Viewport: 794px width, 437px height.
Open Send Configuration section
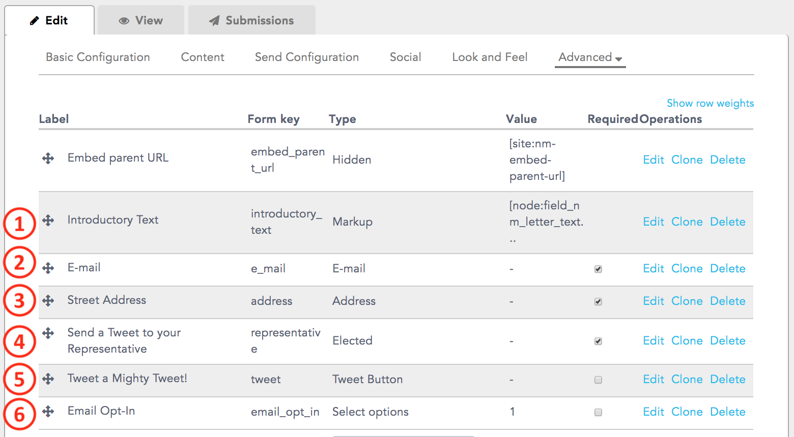(307, 57)
